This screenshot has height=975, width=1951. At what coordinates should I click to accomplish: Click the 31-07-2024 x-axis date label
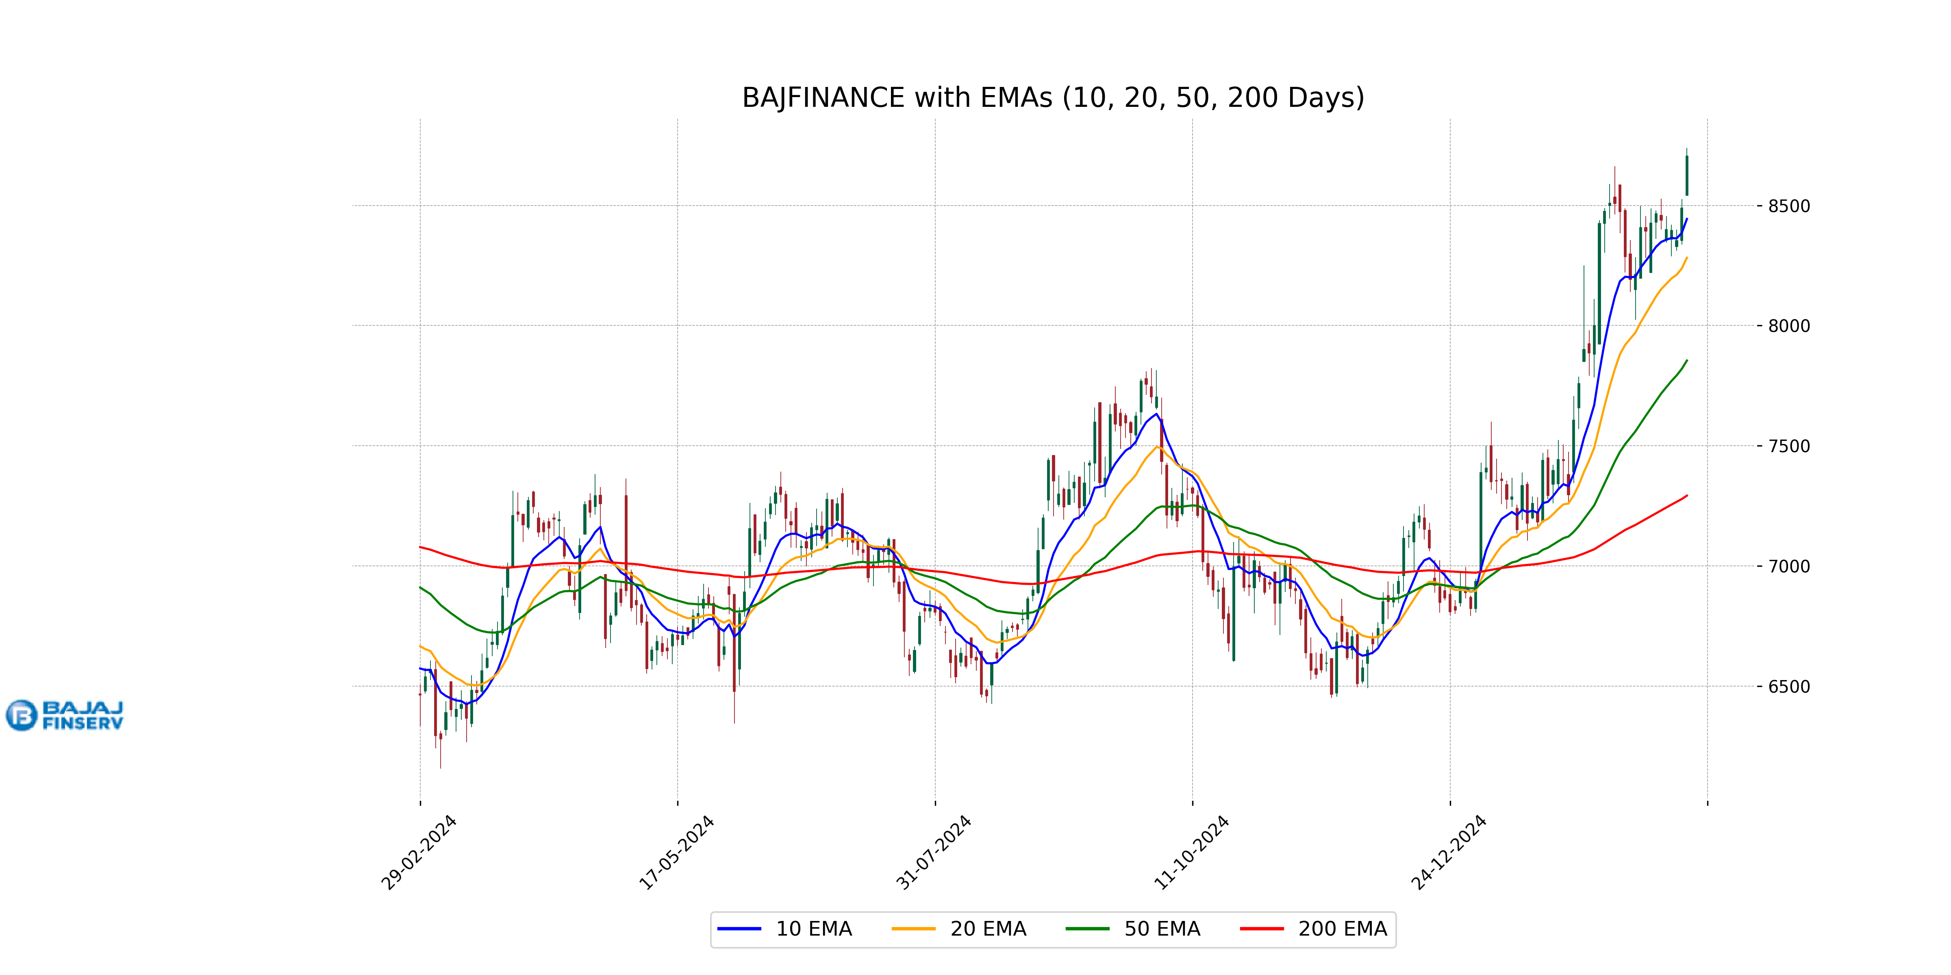click(934, 852)
